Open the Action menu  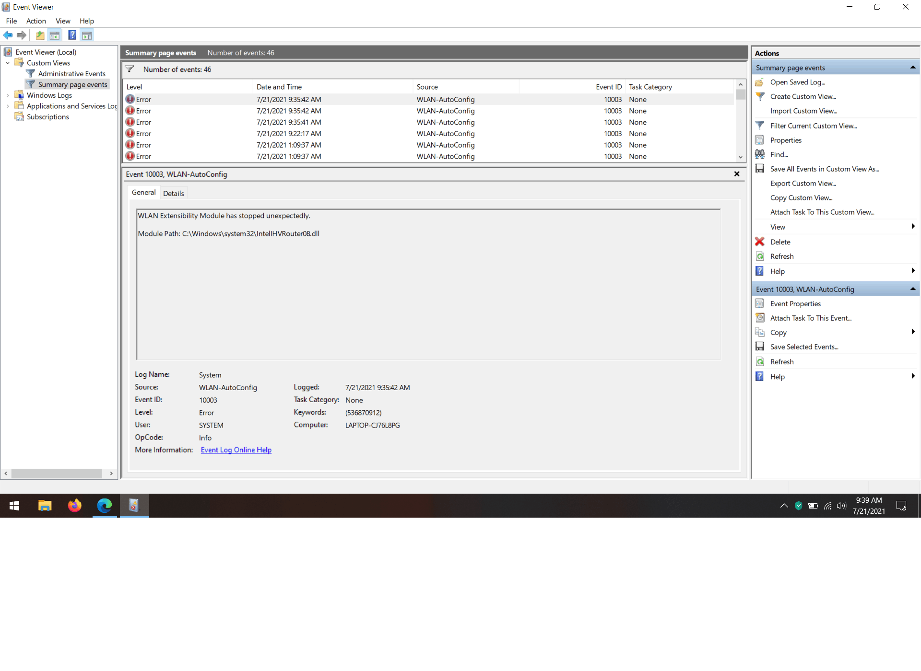36,21
